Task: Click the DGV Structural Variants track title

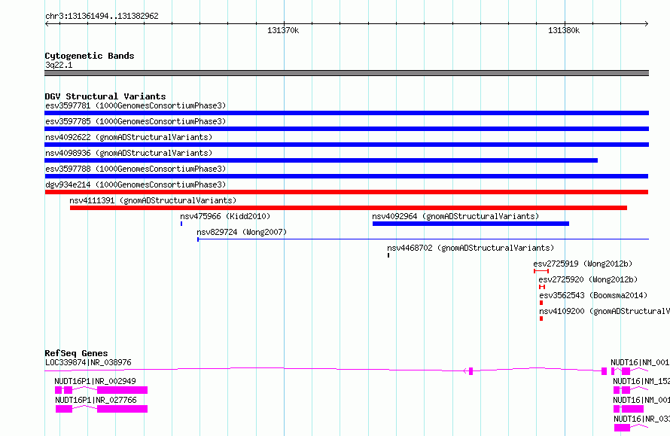Action: tap(105, 96)
